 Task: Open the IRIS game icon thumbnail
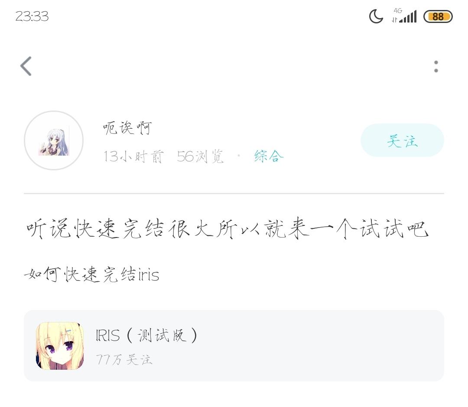coord(60,345)
